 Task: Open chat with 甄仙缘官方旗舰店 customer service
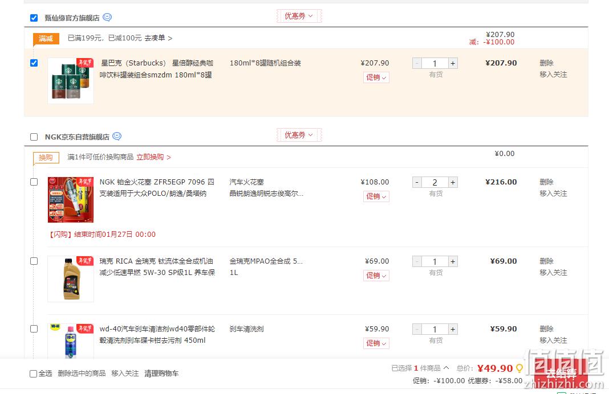tap(107, 18)
